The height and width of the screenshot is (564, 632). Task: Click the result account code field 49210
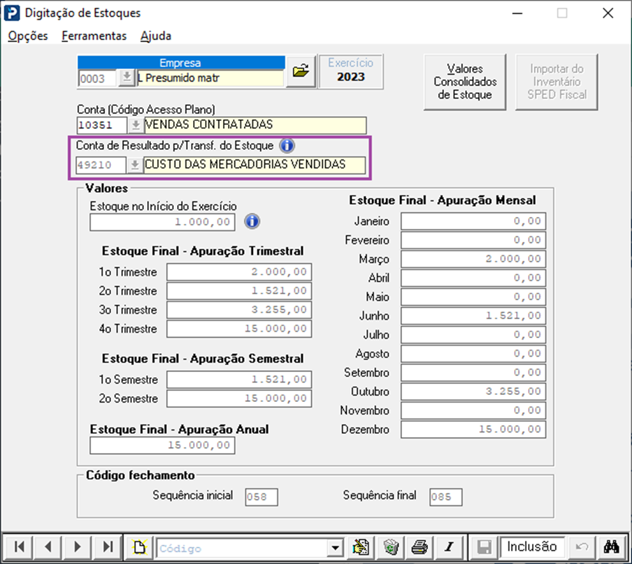tap(101, 165)
